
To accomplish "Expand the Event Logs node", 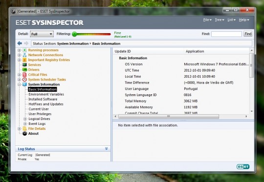I will tap(25, 123).
